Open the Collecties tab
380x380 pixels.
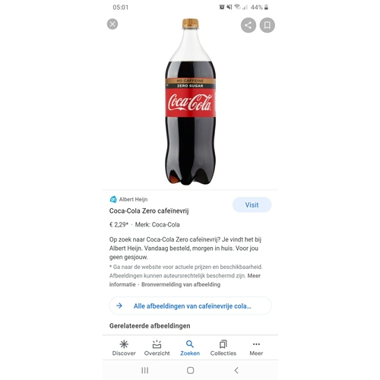tap(223, 348)
